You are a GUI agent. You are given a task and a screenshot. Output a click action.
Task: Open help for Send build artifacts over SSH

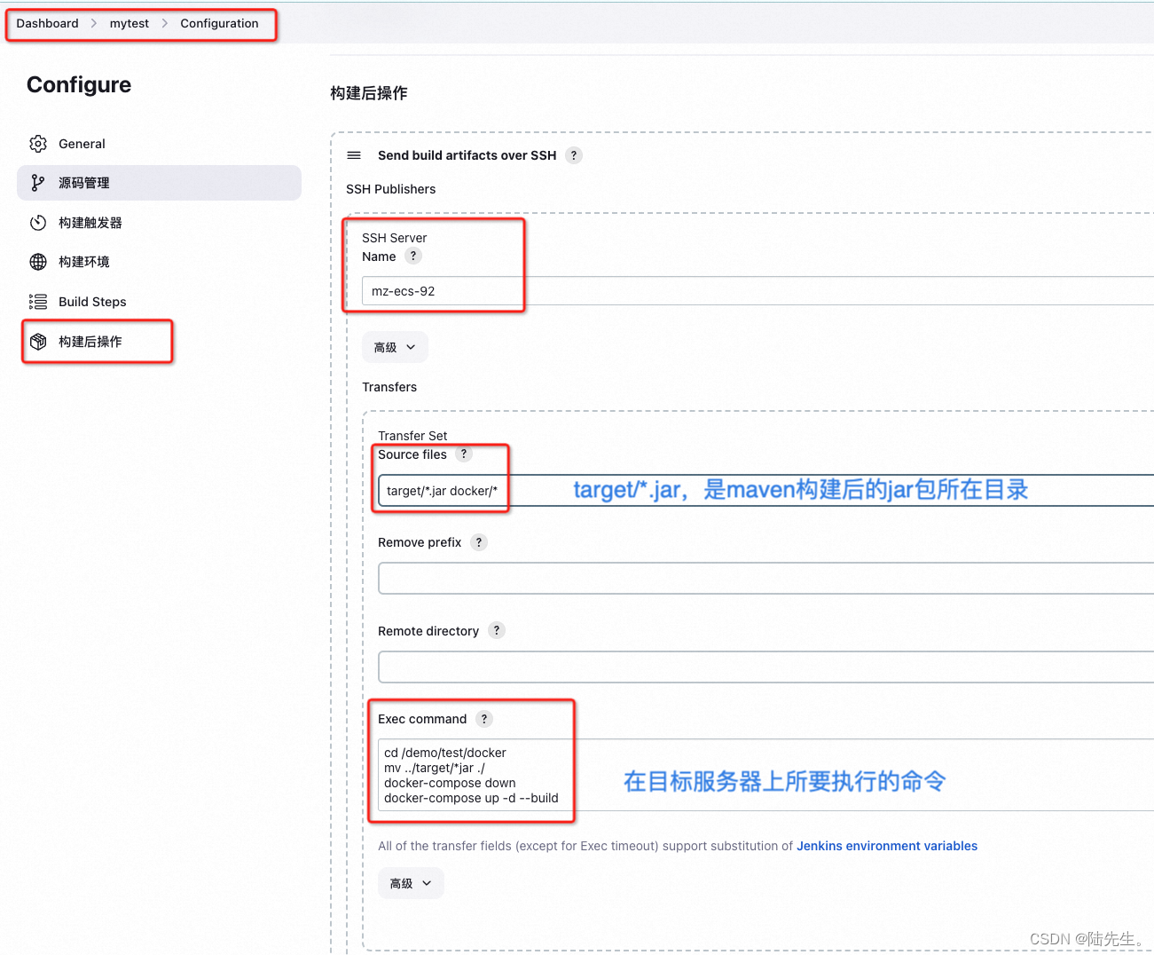[x=574, y=155]
